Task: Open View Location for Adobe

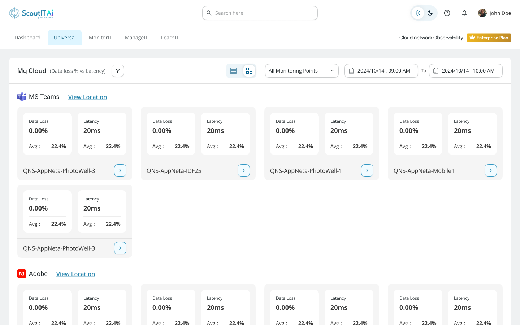Action: click(75, 274)
